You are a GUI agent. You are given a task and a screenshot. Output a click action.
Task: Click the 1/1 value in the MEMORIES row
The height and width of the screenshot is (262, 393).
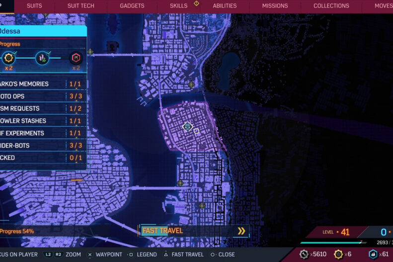[75, 84]
